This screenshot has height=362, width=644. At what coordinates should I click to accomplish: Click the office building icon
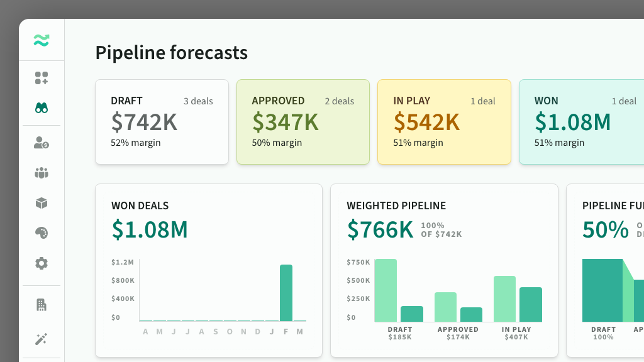(x=42, y=305)
